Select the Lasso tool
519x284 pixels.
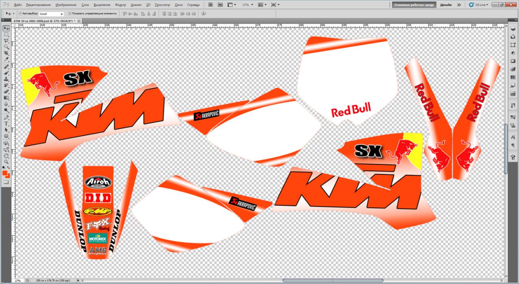tap(6, 41)
